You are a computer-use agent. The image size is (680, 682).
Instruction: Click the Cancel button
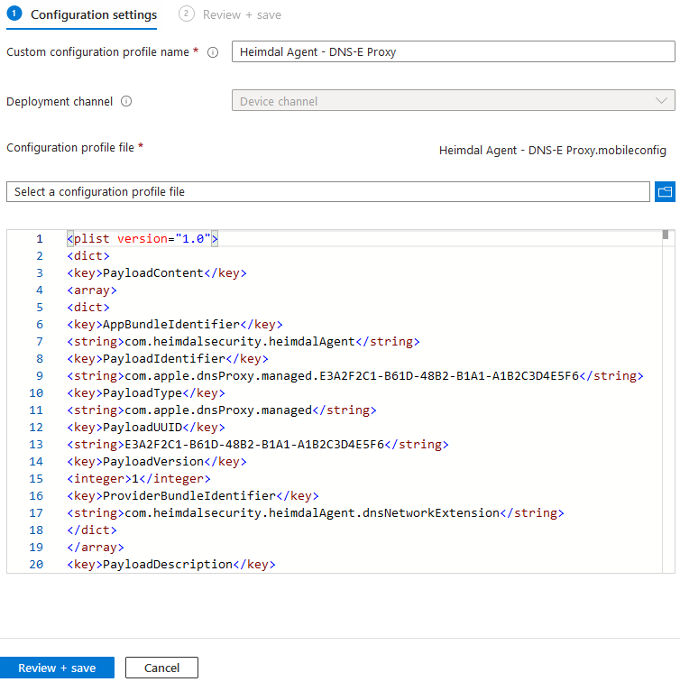coord(161,668)
